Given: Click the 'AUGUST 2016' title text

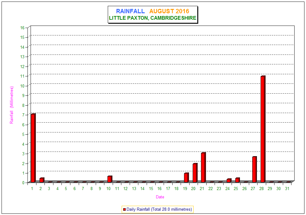Looking at the screenshot, I should [170, 11].
